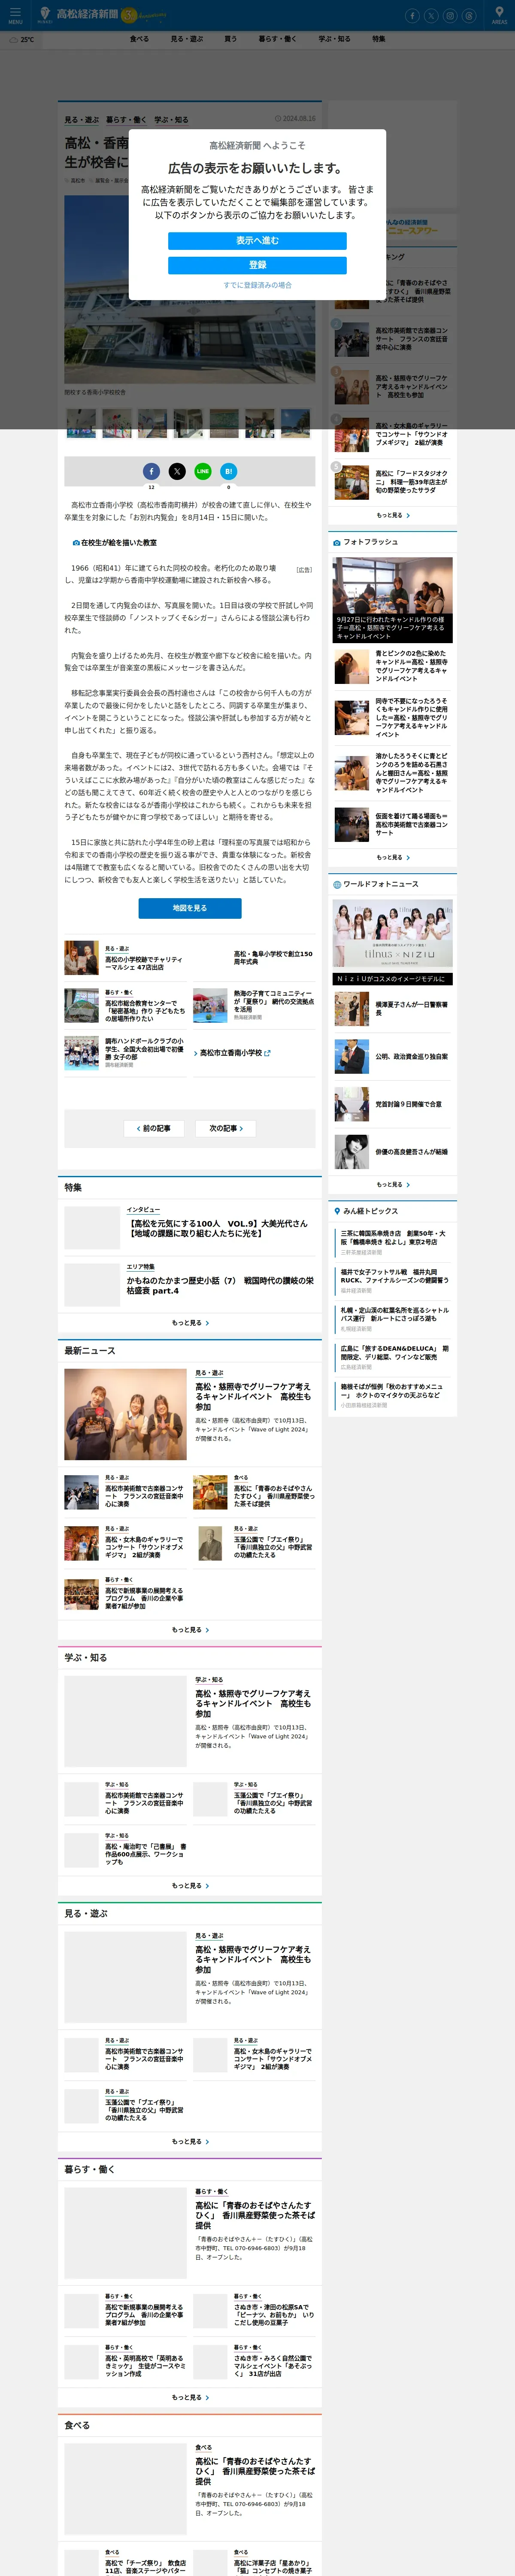
Task: Open 暮らす・働く in the top navigation
Action: click(278, 39)
